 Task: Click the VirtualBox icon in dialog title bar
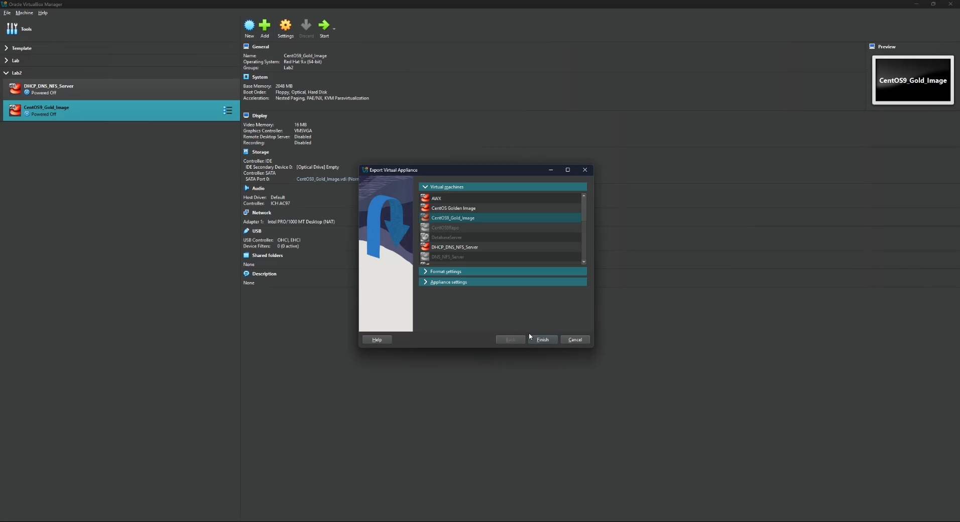pyautogui.click(x=365, y=170)
